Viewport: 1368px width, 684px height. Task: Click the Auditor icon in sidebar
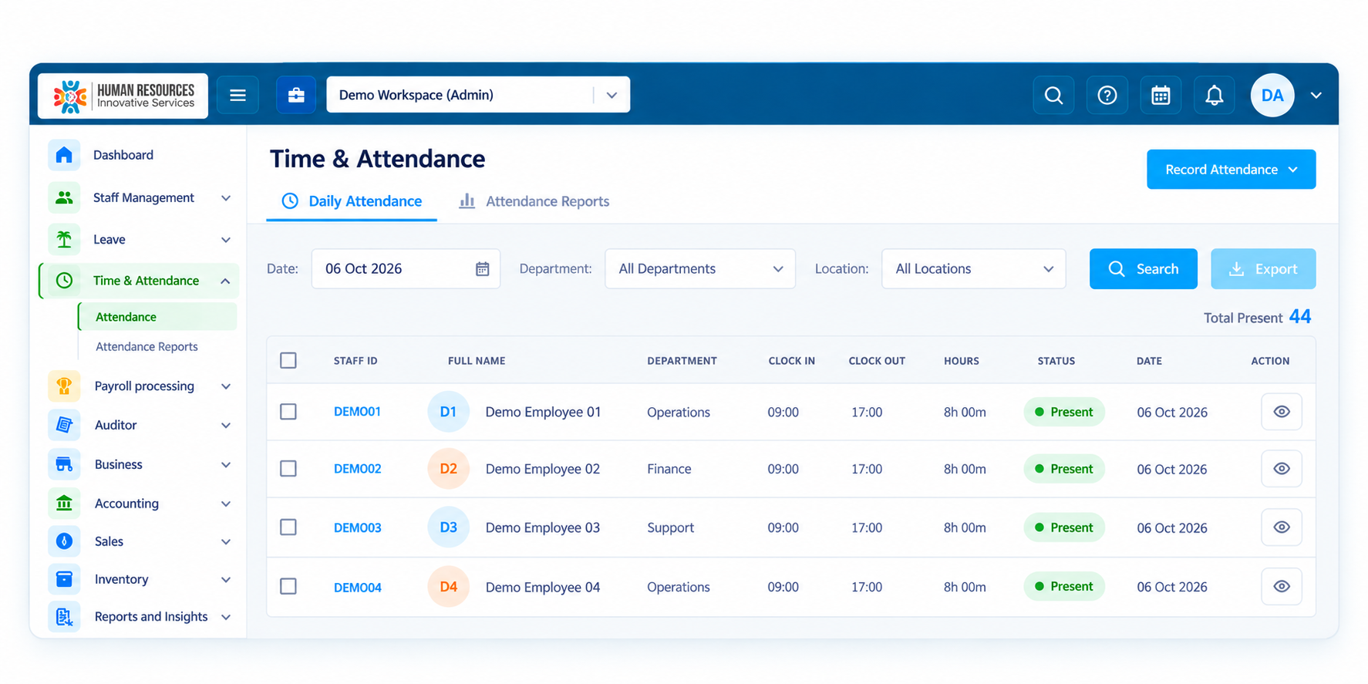click(x=64, y=425)
